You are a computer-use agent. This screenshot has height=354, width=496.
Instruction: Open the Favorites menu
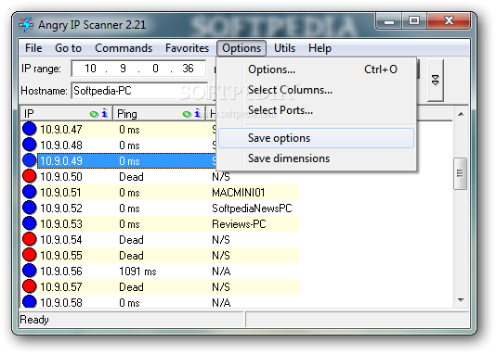pos(187,48)
